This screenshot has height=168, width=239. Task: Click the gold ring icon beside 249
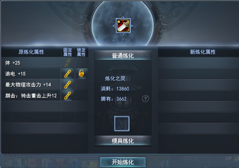tap(237, 159)
